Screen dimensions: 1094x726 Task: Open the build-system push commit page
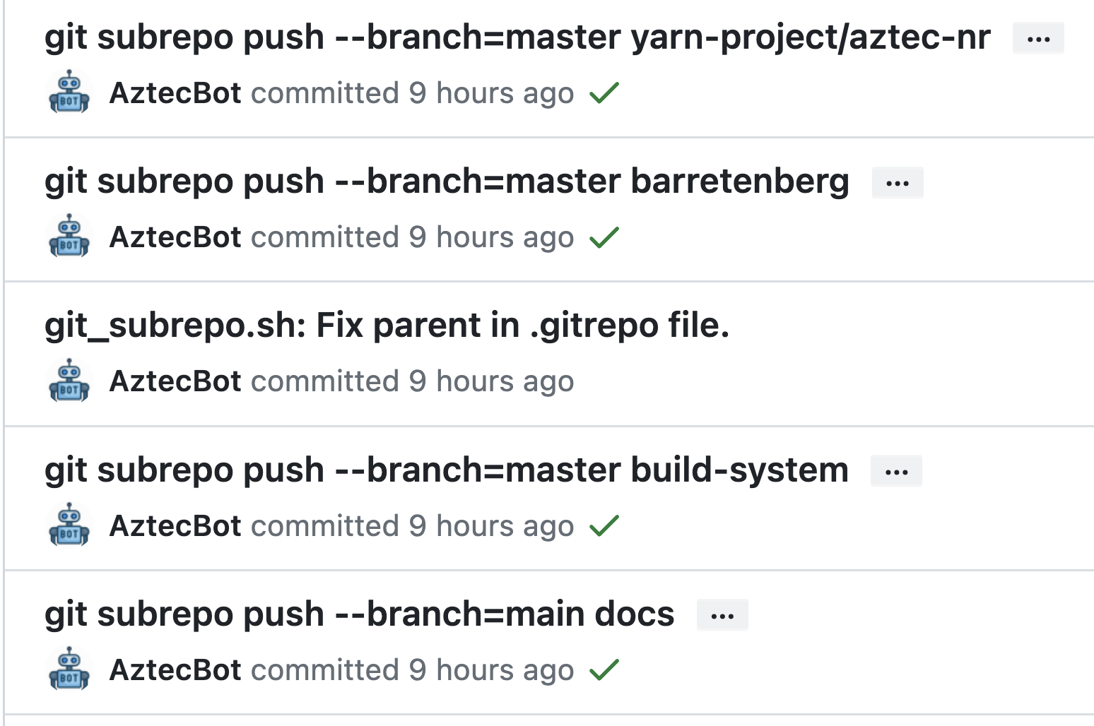tap(446, 470)
